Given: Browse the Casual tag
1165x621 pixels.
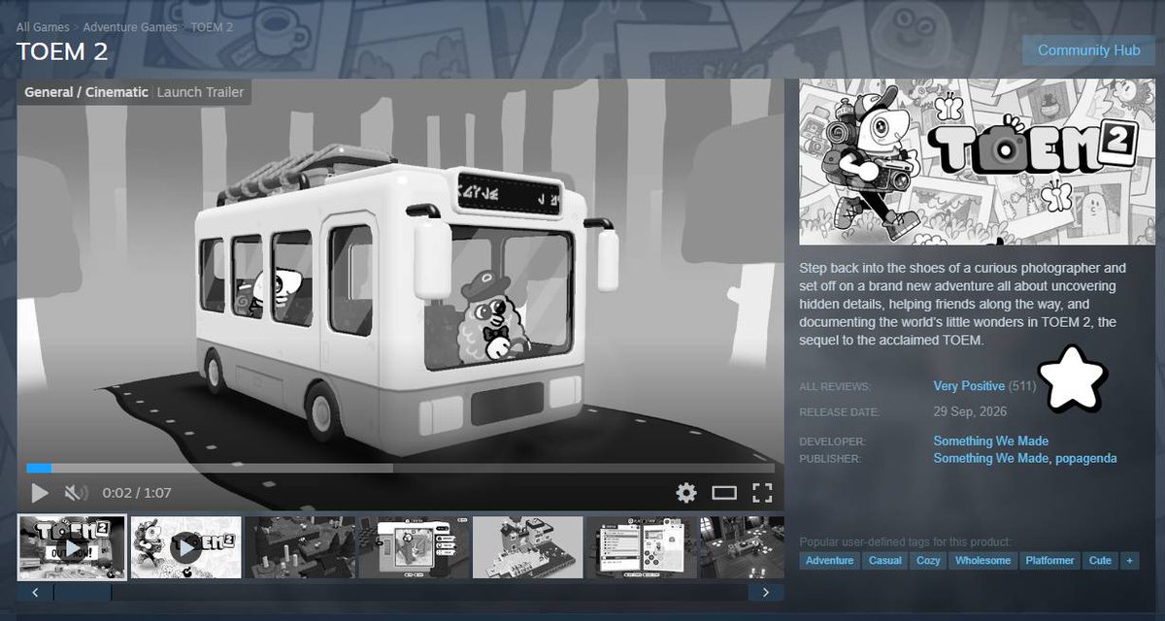Looking at the screenshot, I should click(884, 561).
